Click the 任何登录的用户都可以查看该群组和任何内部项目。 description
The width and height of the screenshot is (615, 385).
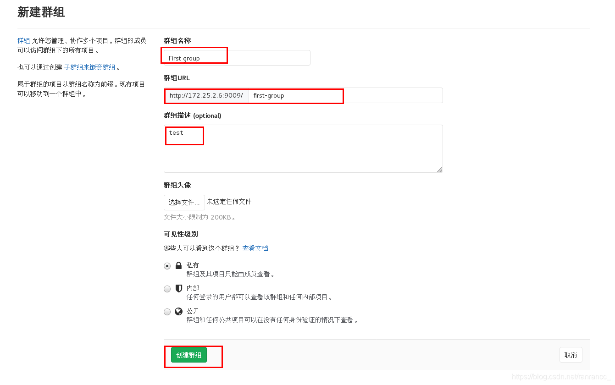click(260, 297)
